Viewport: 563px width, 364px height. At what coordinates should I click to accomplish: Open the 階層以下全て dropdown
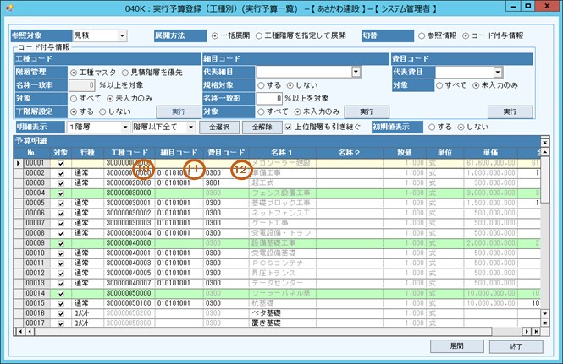click(x=189, y=125)
